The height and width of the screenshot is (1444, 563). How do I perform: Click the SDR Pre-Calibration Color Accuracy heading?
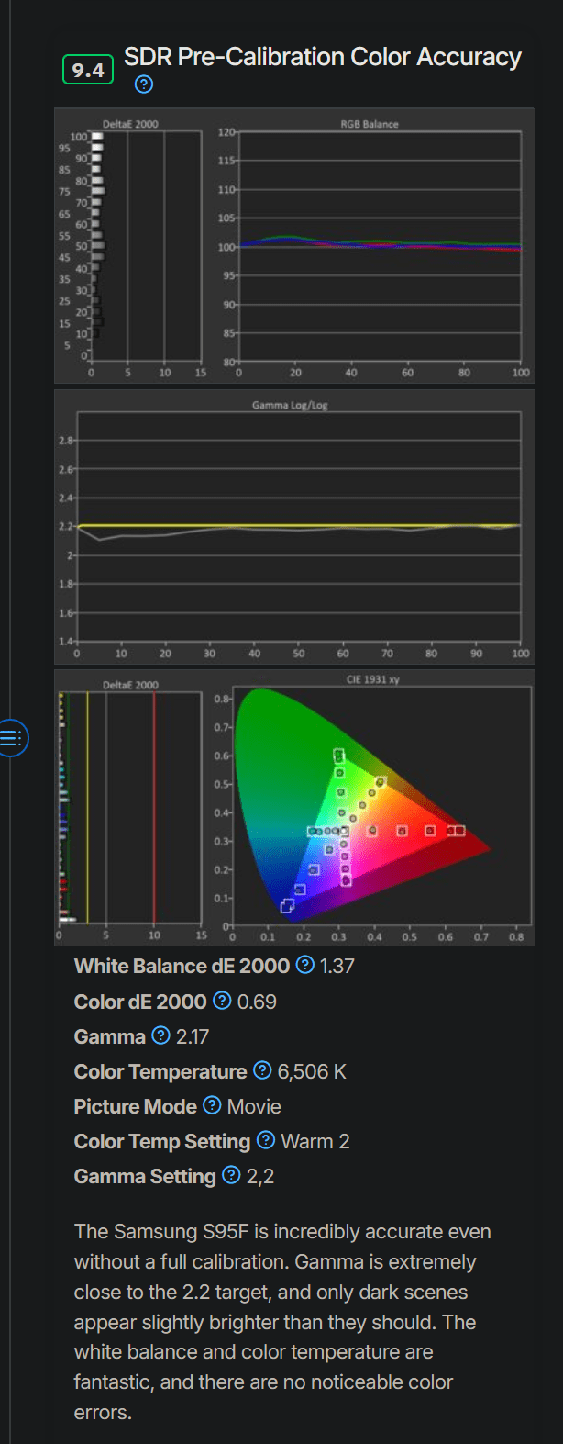[323, 57]
